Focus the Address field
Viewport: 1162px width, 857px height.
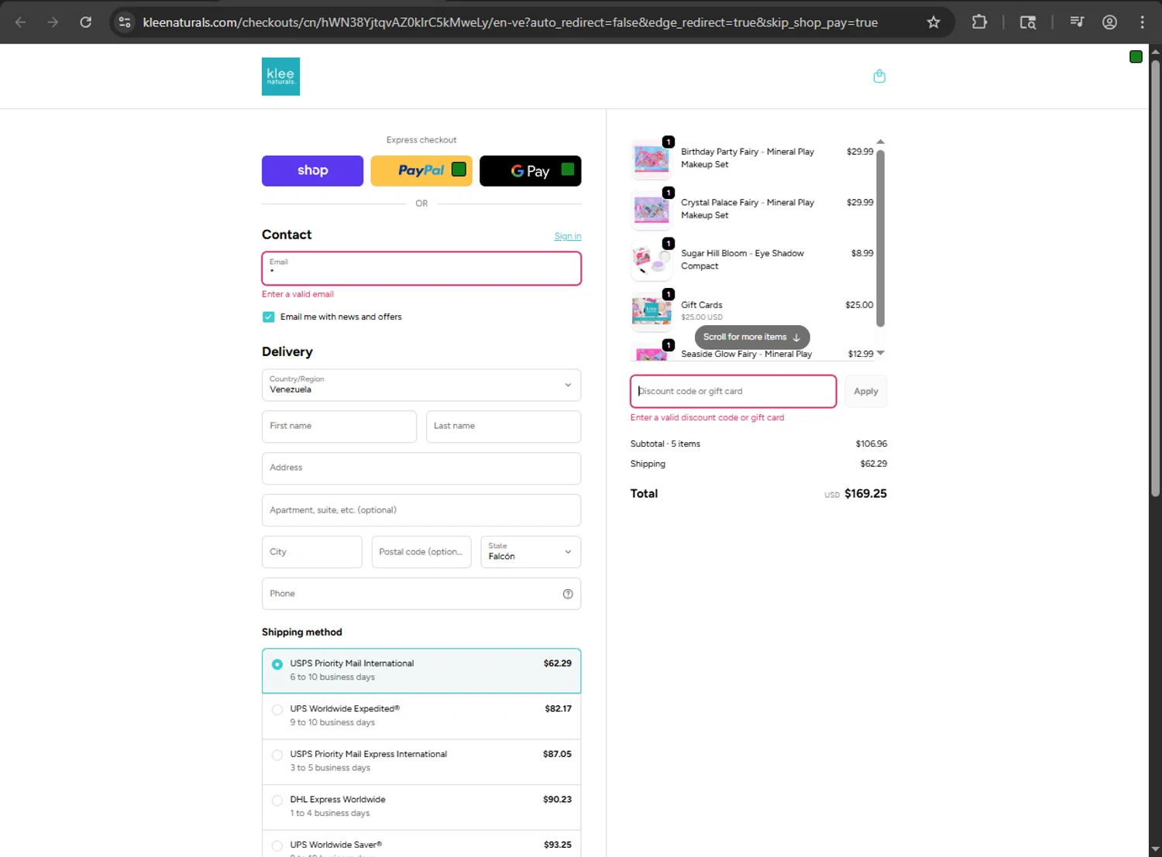point(421,468)
